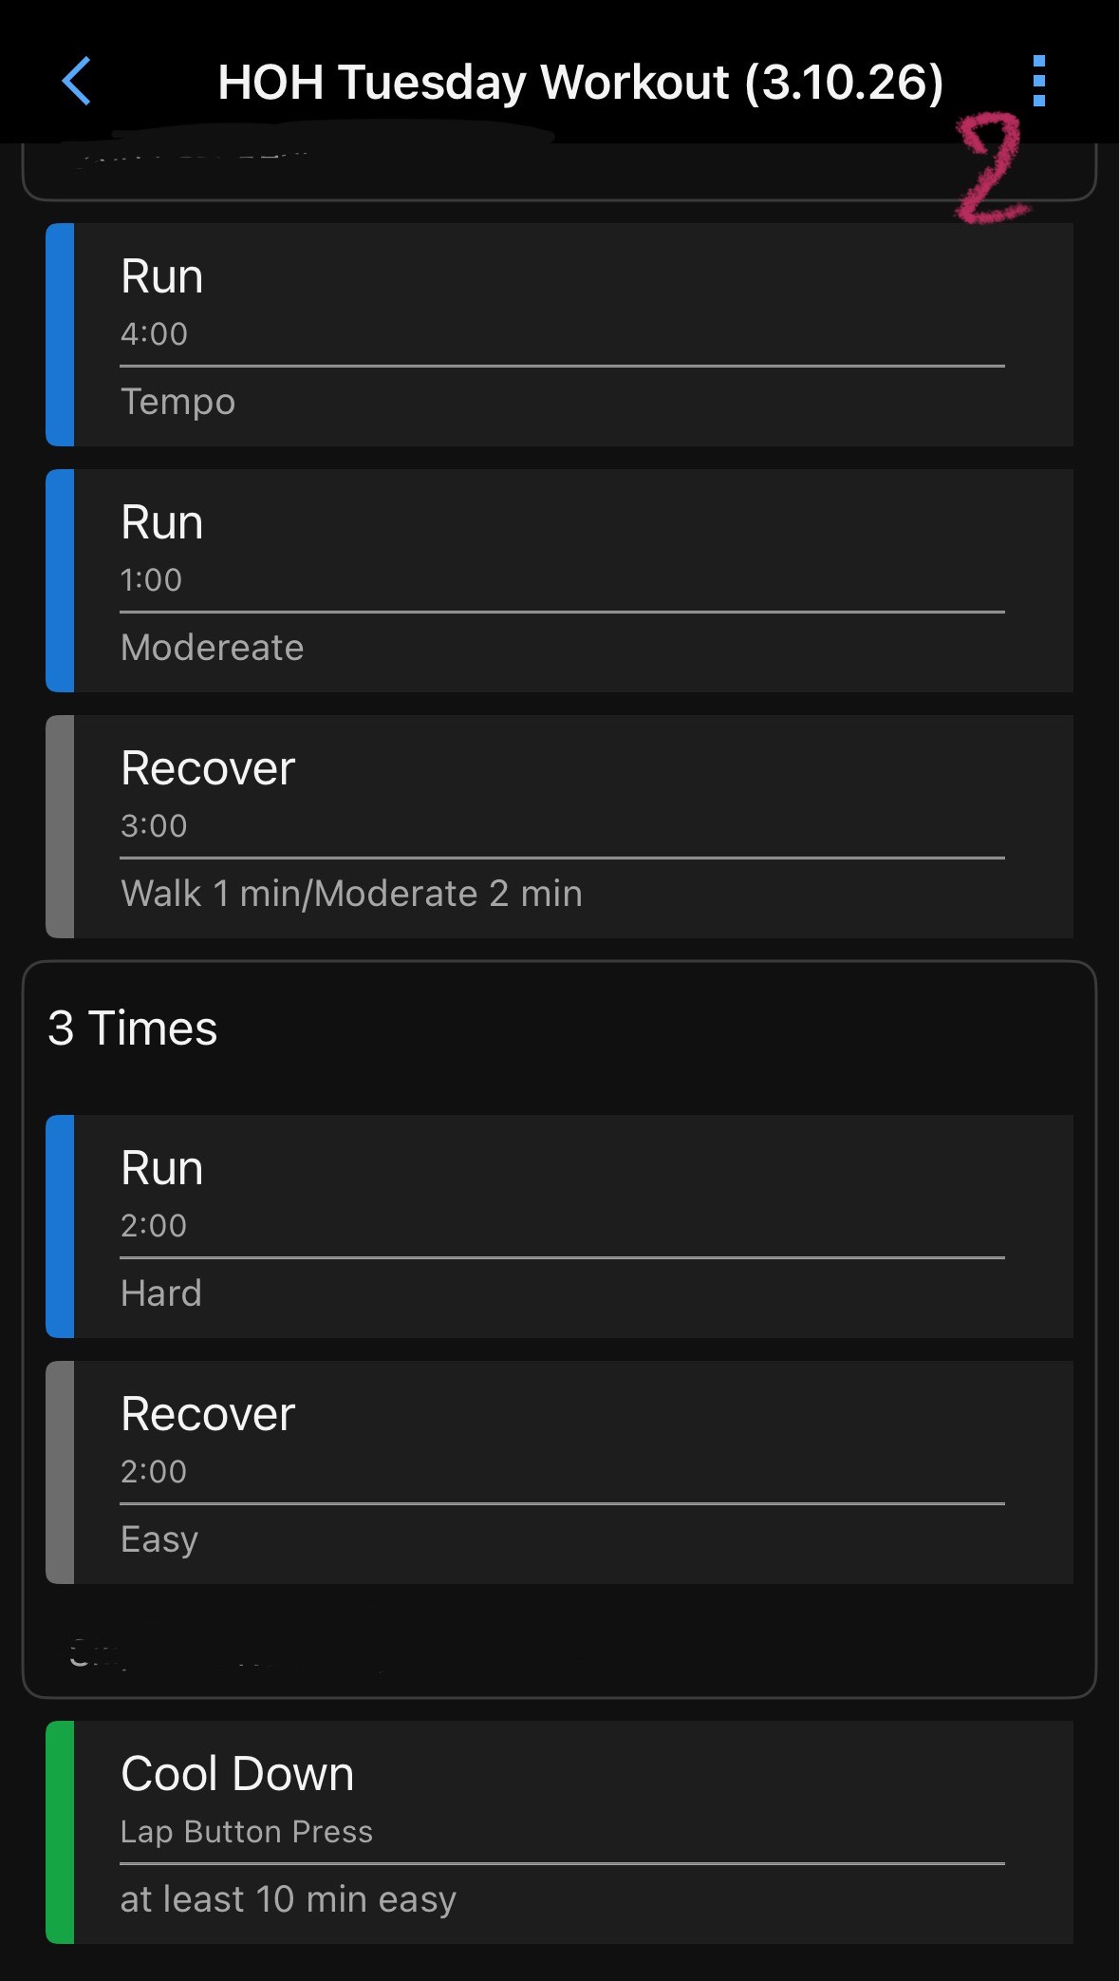Tap the "Tempo" note text
The image size is (1119, 1981).
click(x=177, y=402)
